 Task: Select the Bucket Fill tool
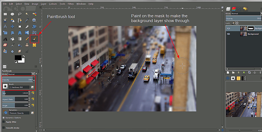(12, 39)
